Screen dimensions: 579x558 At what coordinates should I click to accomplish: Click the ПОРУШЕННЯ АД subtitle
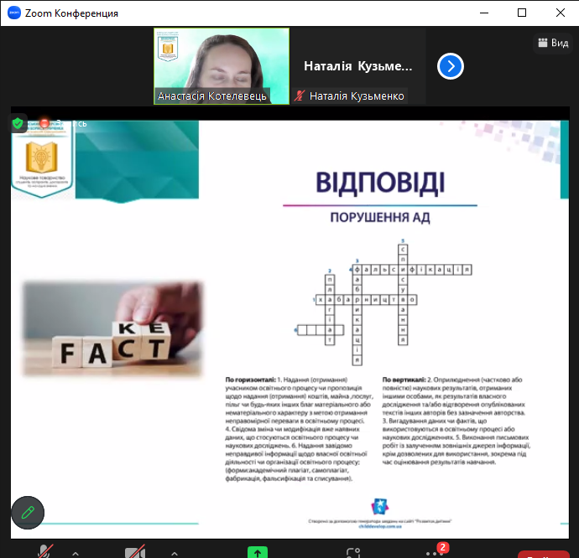(380, 217)
